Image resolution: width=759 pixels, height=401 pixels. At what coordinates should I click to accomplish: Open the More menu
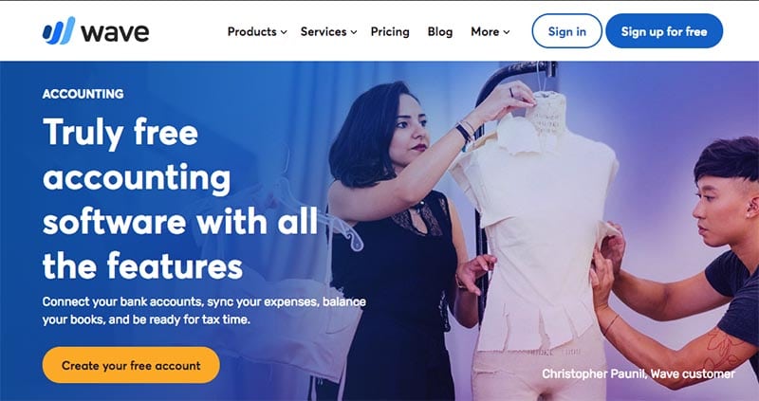click(485, 31)
